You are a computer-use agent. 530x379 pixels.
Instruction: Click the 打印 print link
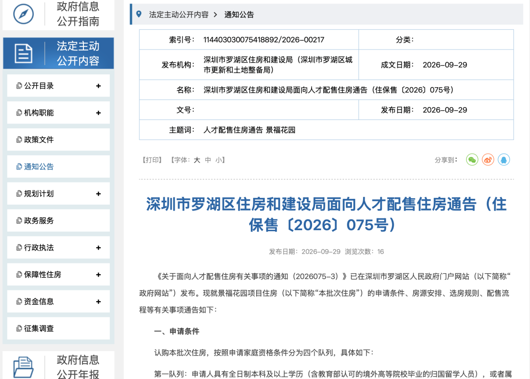152,160
